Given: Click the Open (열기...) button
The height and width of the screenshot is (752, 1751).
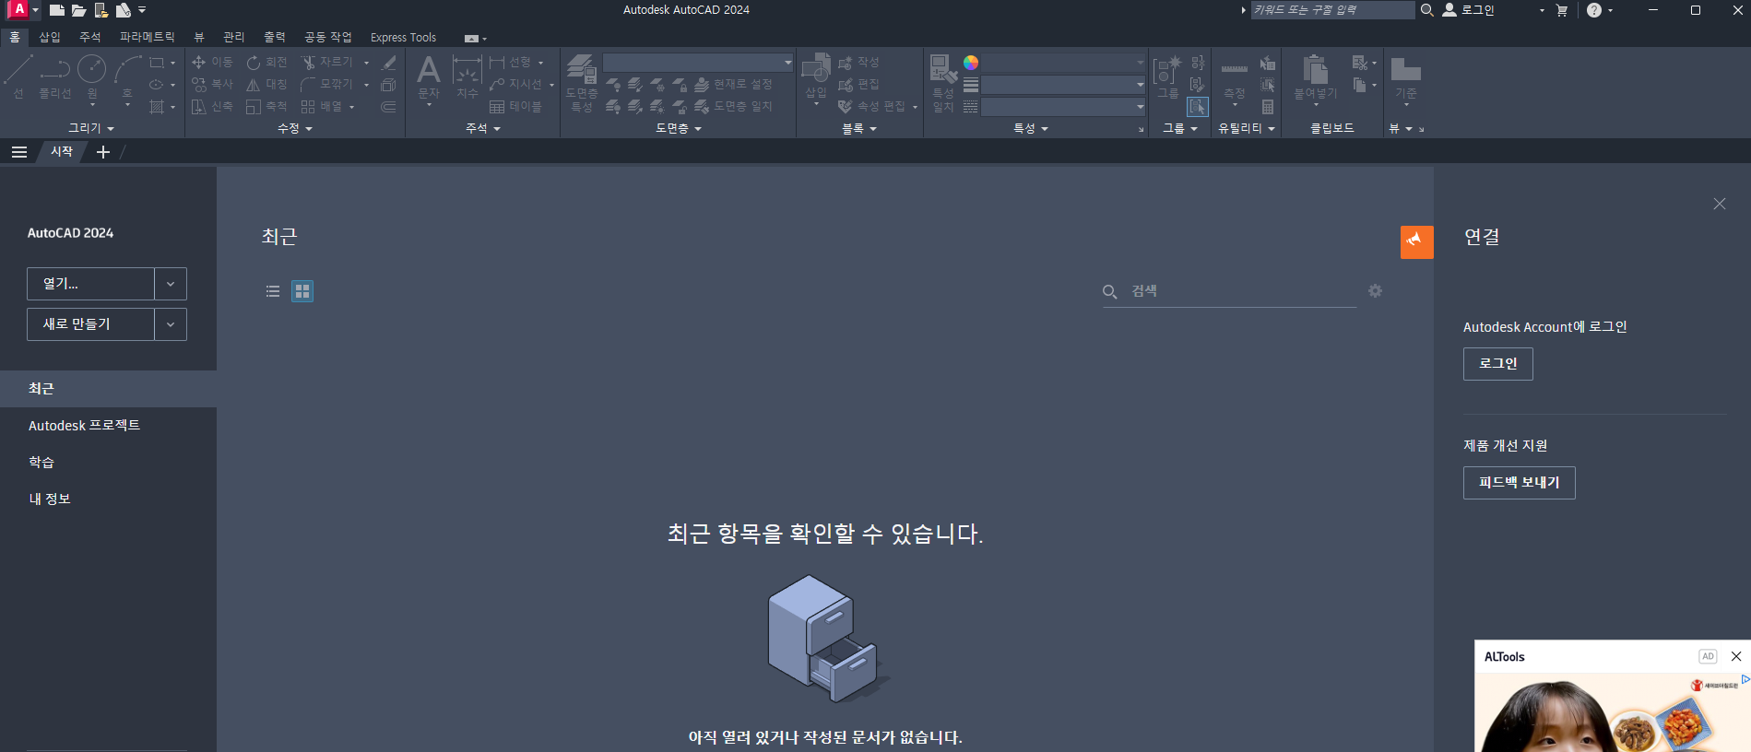Looking at the screenshot, I should (90, 284).
